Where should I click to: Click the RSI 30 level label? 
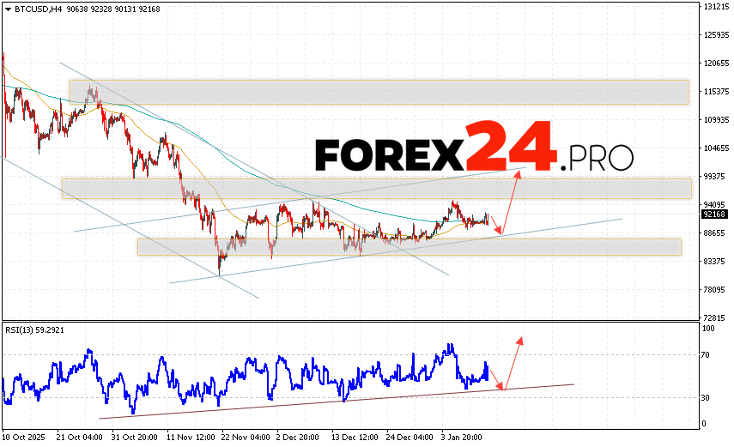[x=708, y=397]
